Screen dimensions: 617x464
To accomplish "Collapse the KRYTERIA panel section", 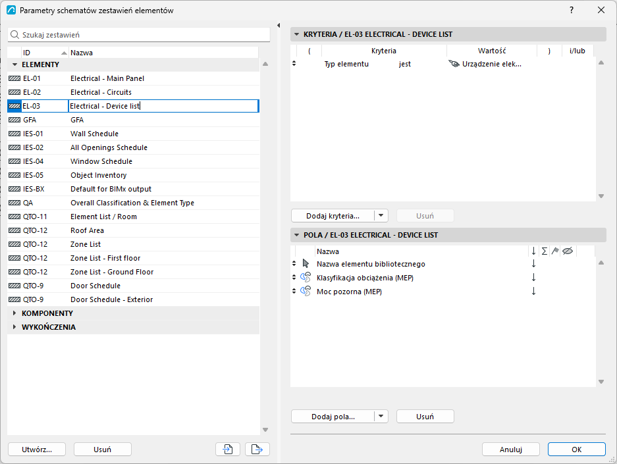I will [297, 34].
